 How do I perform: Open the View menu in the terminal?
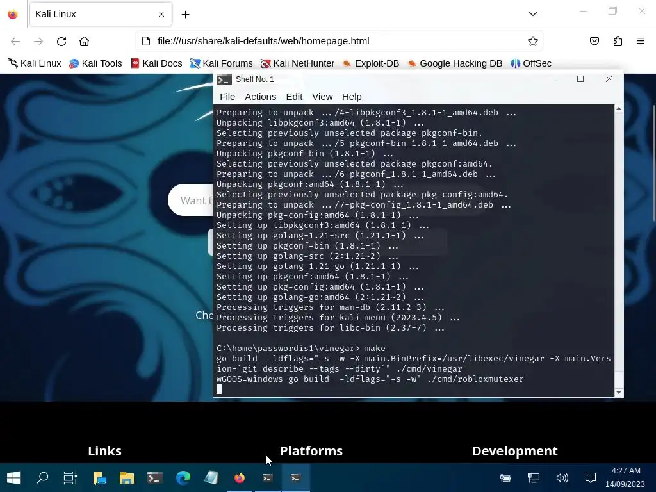[322, 97]
